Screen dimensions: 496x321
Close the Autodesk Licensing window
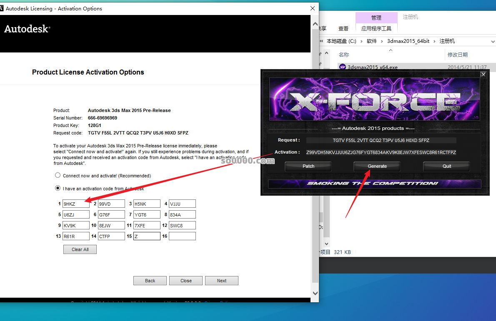(x=312, y=8)
